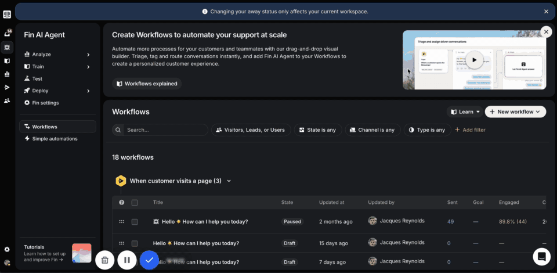Click the Sent value 49
557x273 pixels.
(x=450, y=221)
